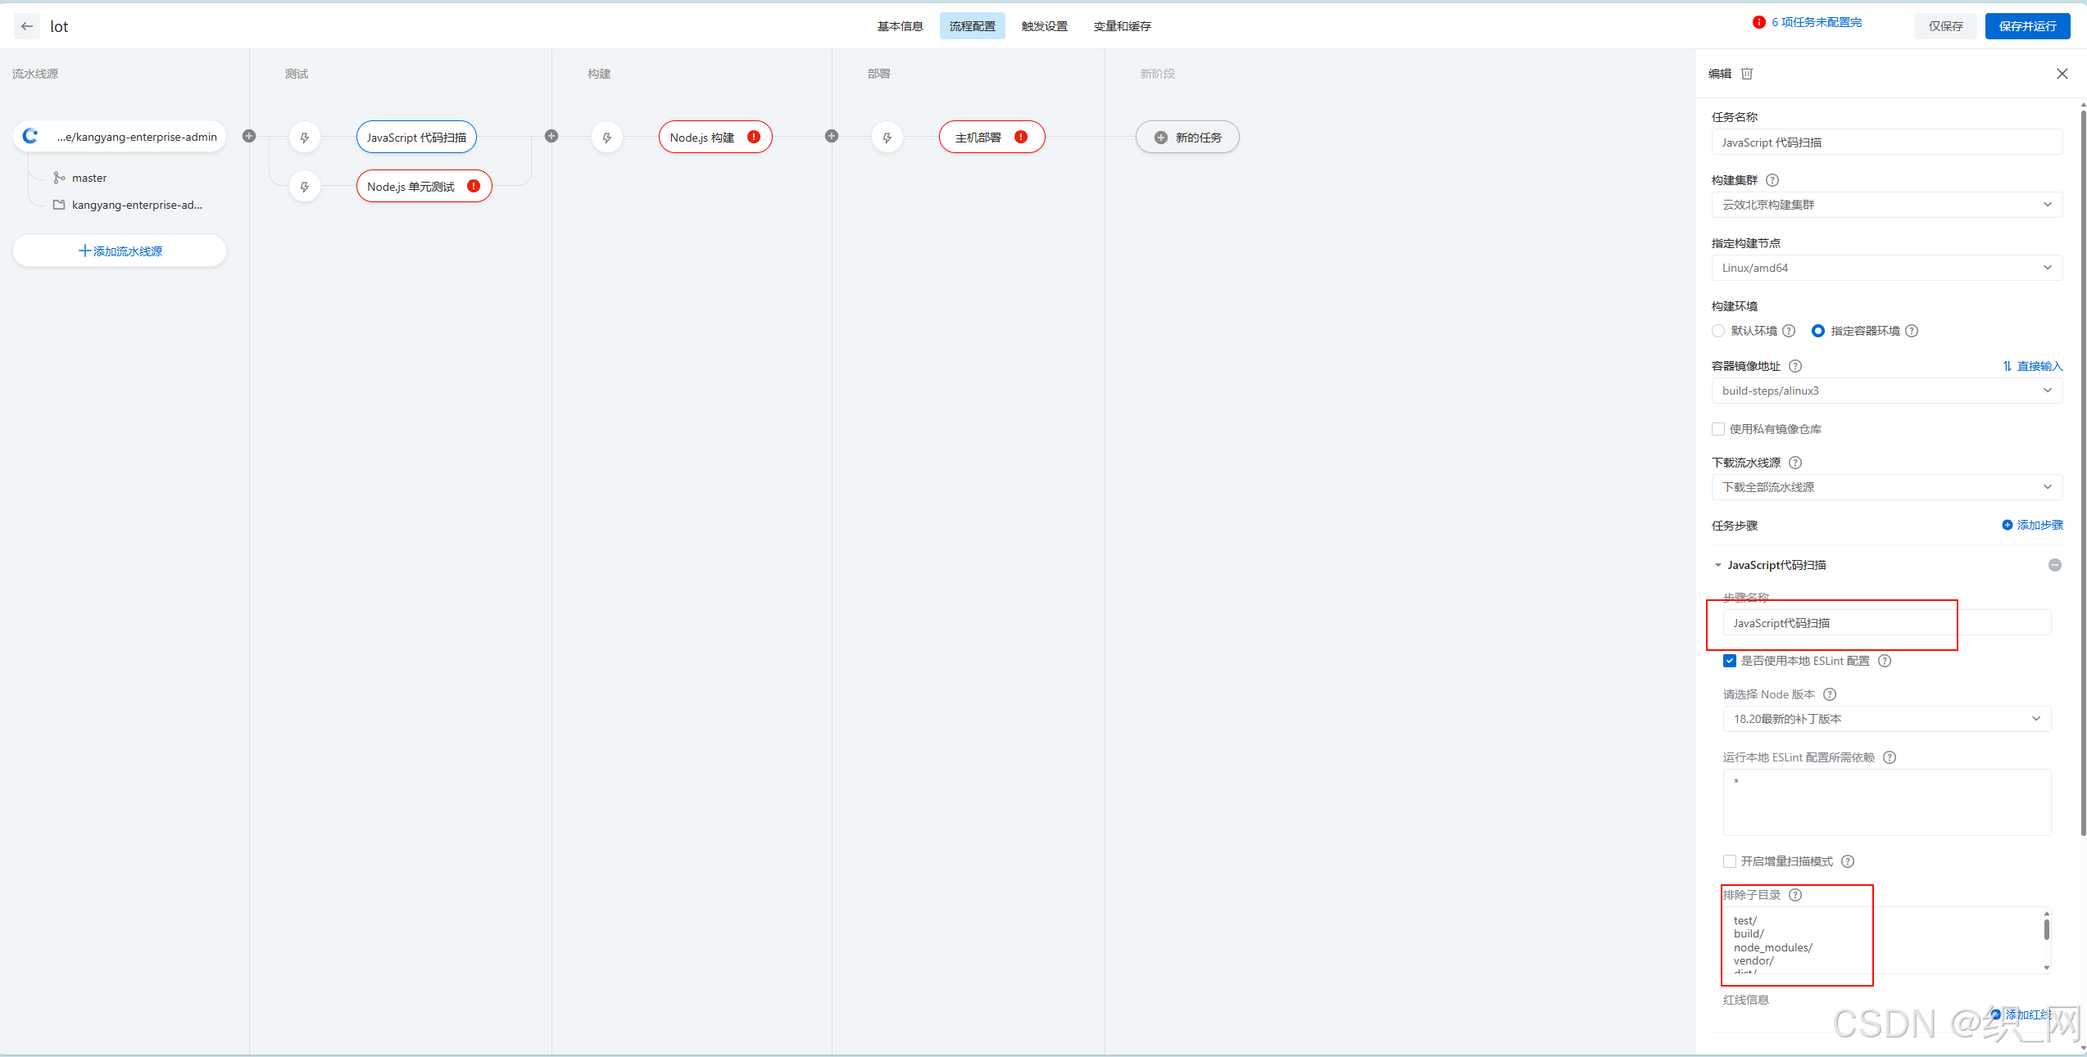Click 添加流水线源 button
The image size is (2087, 1057).
(x=120, y=251)
